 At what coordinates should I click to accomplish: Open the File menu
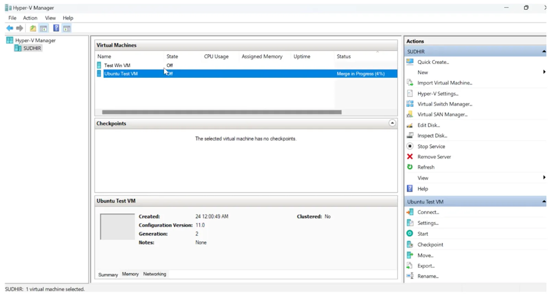point(12,18)
